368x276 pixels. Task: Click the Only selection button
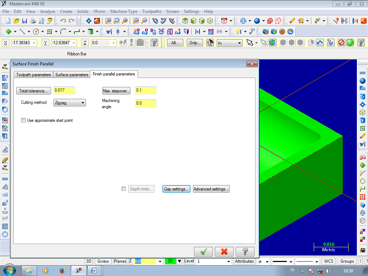pyautogui.click(x=195, y=43)
